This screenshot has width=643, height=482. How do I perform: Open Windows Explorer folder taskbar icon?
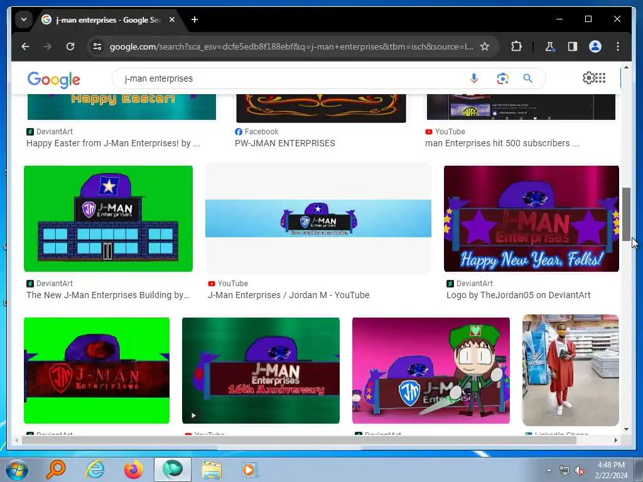click(x=212, y=469)
